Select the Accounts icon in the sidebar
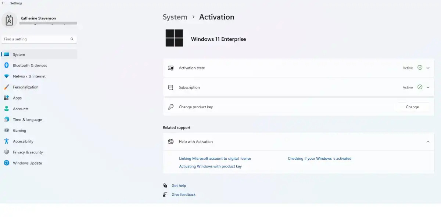Screen dimensions: 441x217 click(x=7, y=109)
